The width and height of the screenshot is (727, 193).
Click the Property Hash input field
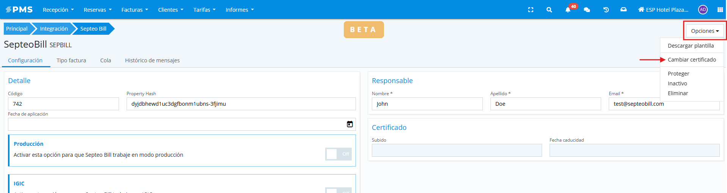(x=241, y=104)
